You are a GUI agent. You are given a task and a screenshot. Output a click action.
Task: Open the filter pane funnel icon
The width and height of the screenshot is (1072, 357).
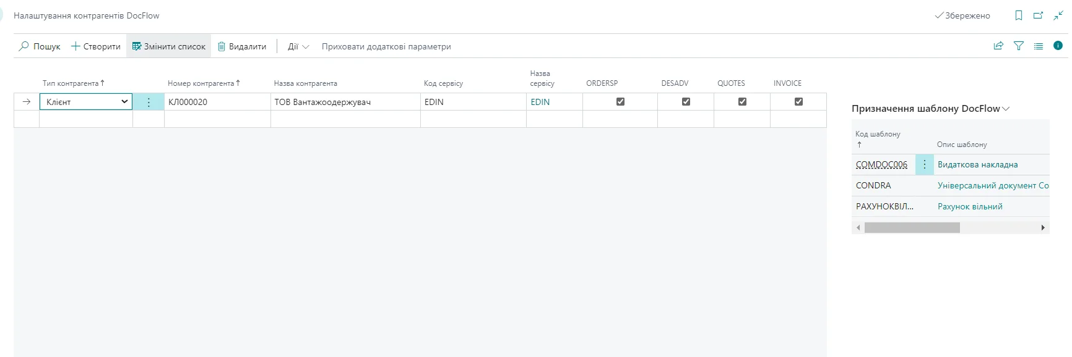[1018, 46]
